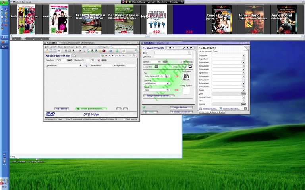The height and width of the screenshot is (190, 305).
Task: Open the Verleihen an dropdown
Action: pos(80,66)
